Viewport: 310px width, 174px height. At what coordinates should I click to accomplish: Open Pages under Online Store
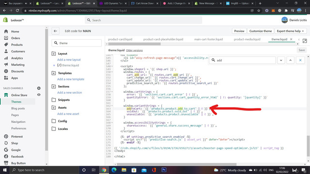point(15,115)
